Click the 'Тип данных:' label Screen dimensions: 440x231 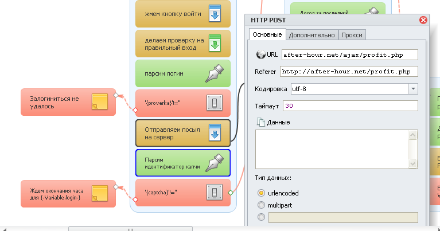tap(273, 178)
